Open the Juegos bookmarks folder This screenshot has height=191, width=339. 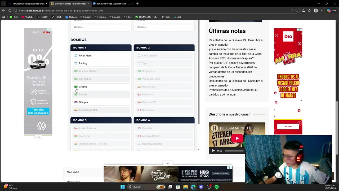click(x=115, y=17)
